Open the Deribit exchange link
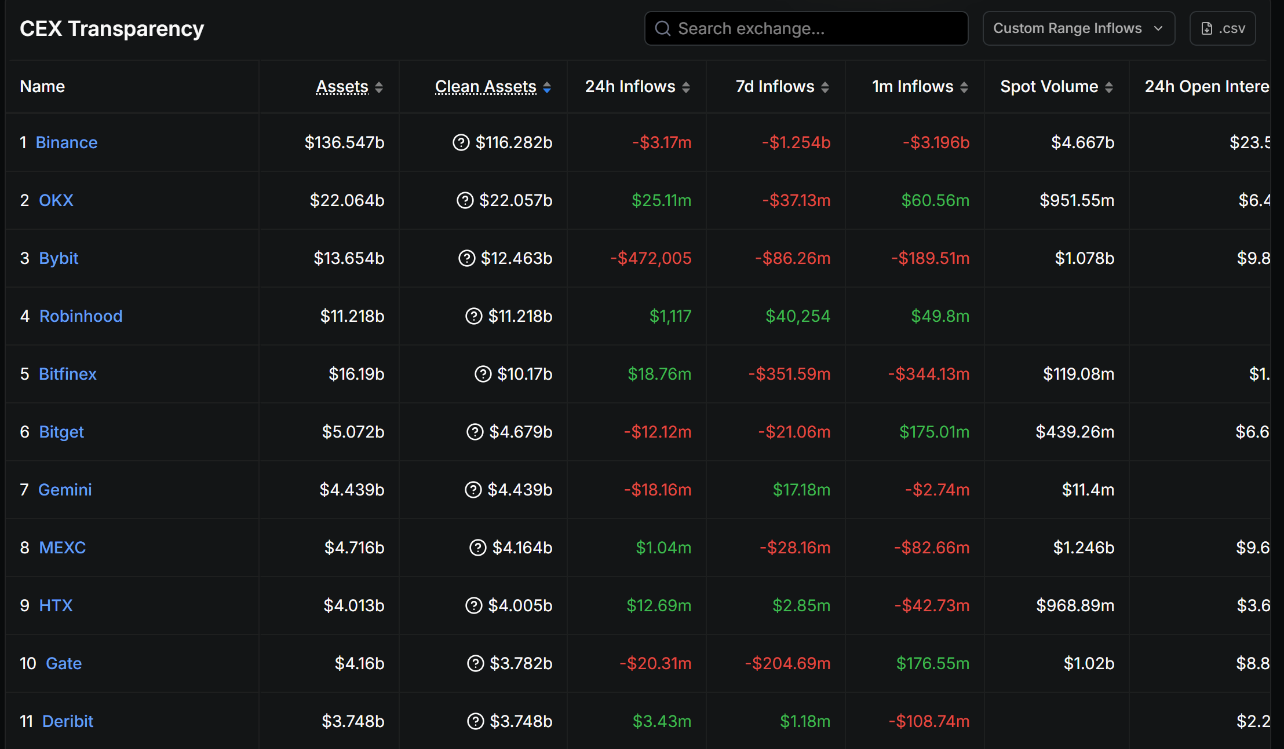Screen dimensions: 1284x749 click(68, 721)
